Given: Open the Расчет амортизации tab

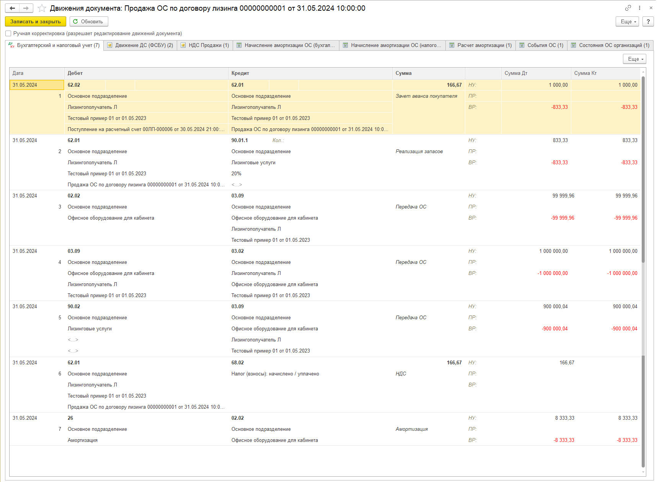Looking at the screenshot, I should 481,45.
